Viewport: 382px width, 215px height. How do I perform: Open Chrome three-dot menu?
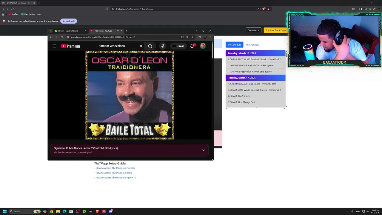[x=210, y=37]
